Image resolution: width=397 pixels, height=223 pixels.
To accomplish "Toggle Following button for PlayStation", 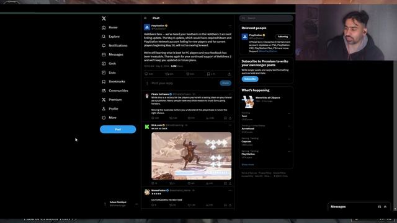I will coord(283,37).
